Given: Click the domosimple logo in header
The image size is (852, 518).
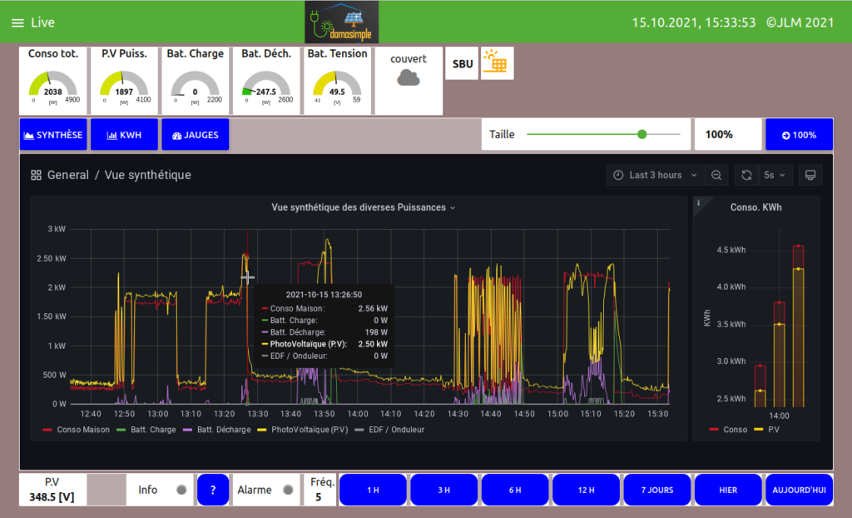Looking at the screenshot, I should click(341, 22).
